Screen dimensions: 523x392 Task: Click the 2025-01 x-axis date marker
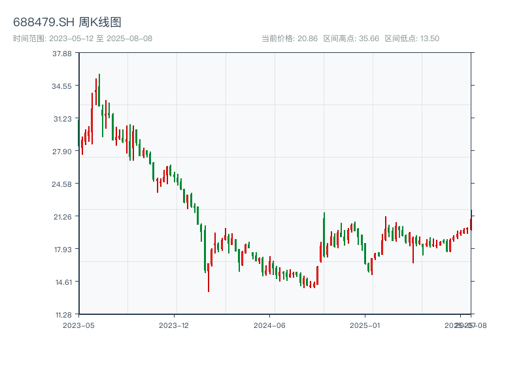365,325
